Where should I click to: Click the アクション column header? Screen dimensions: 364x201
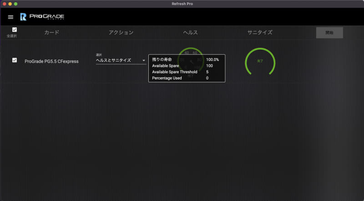pos(121,32)
